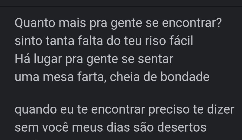Click the word "mesa" in fourth line
This screenshot has height=140, width=242.
58,77
